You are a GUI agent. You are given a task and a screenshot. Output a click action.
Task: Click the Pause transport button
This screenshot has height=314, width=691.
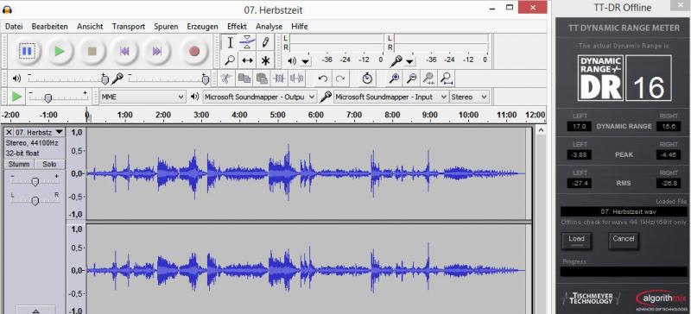27,51
